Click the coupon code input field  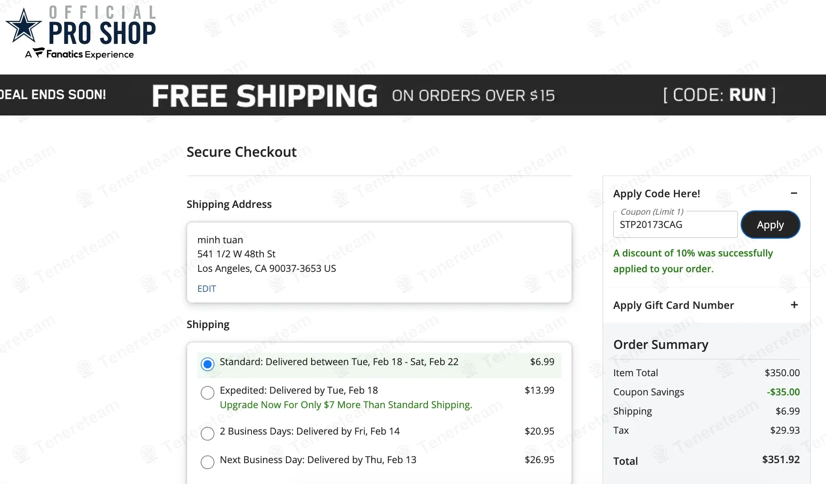click(x=675, y=225)
